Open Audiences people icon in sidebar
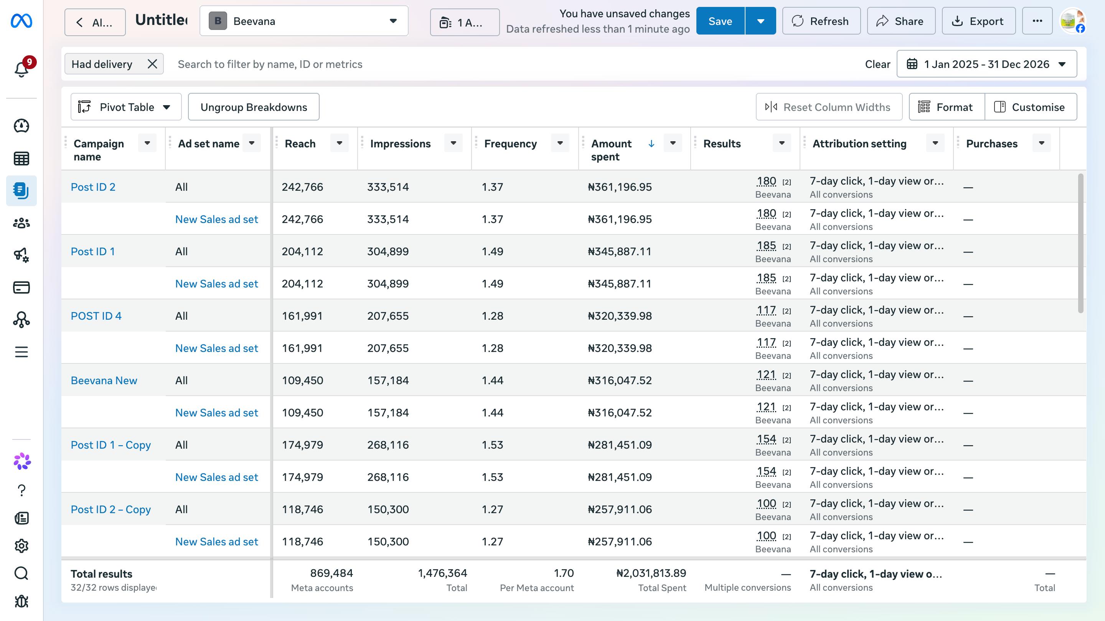This screenshot has width=1105, height=621. [x=21, y=223]
